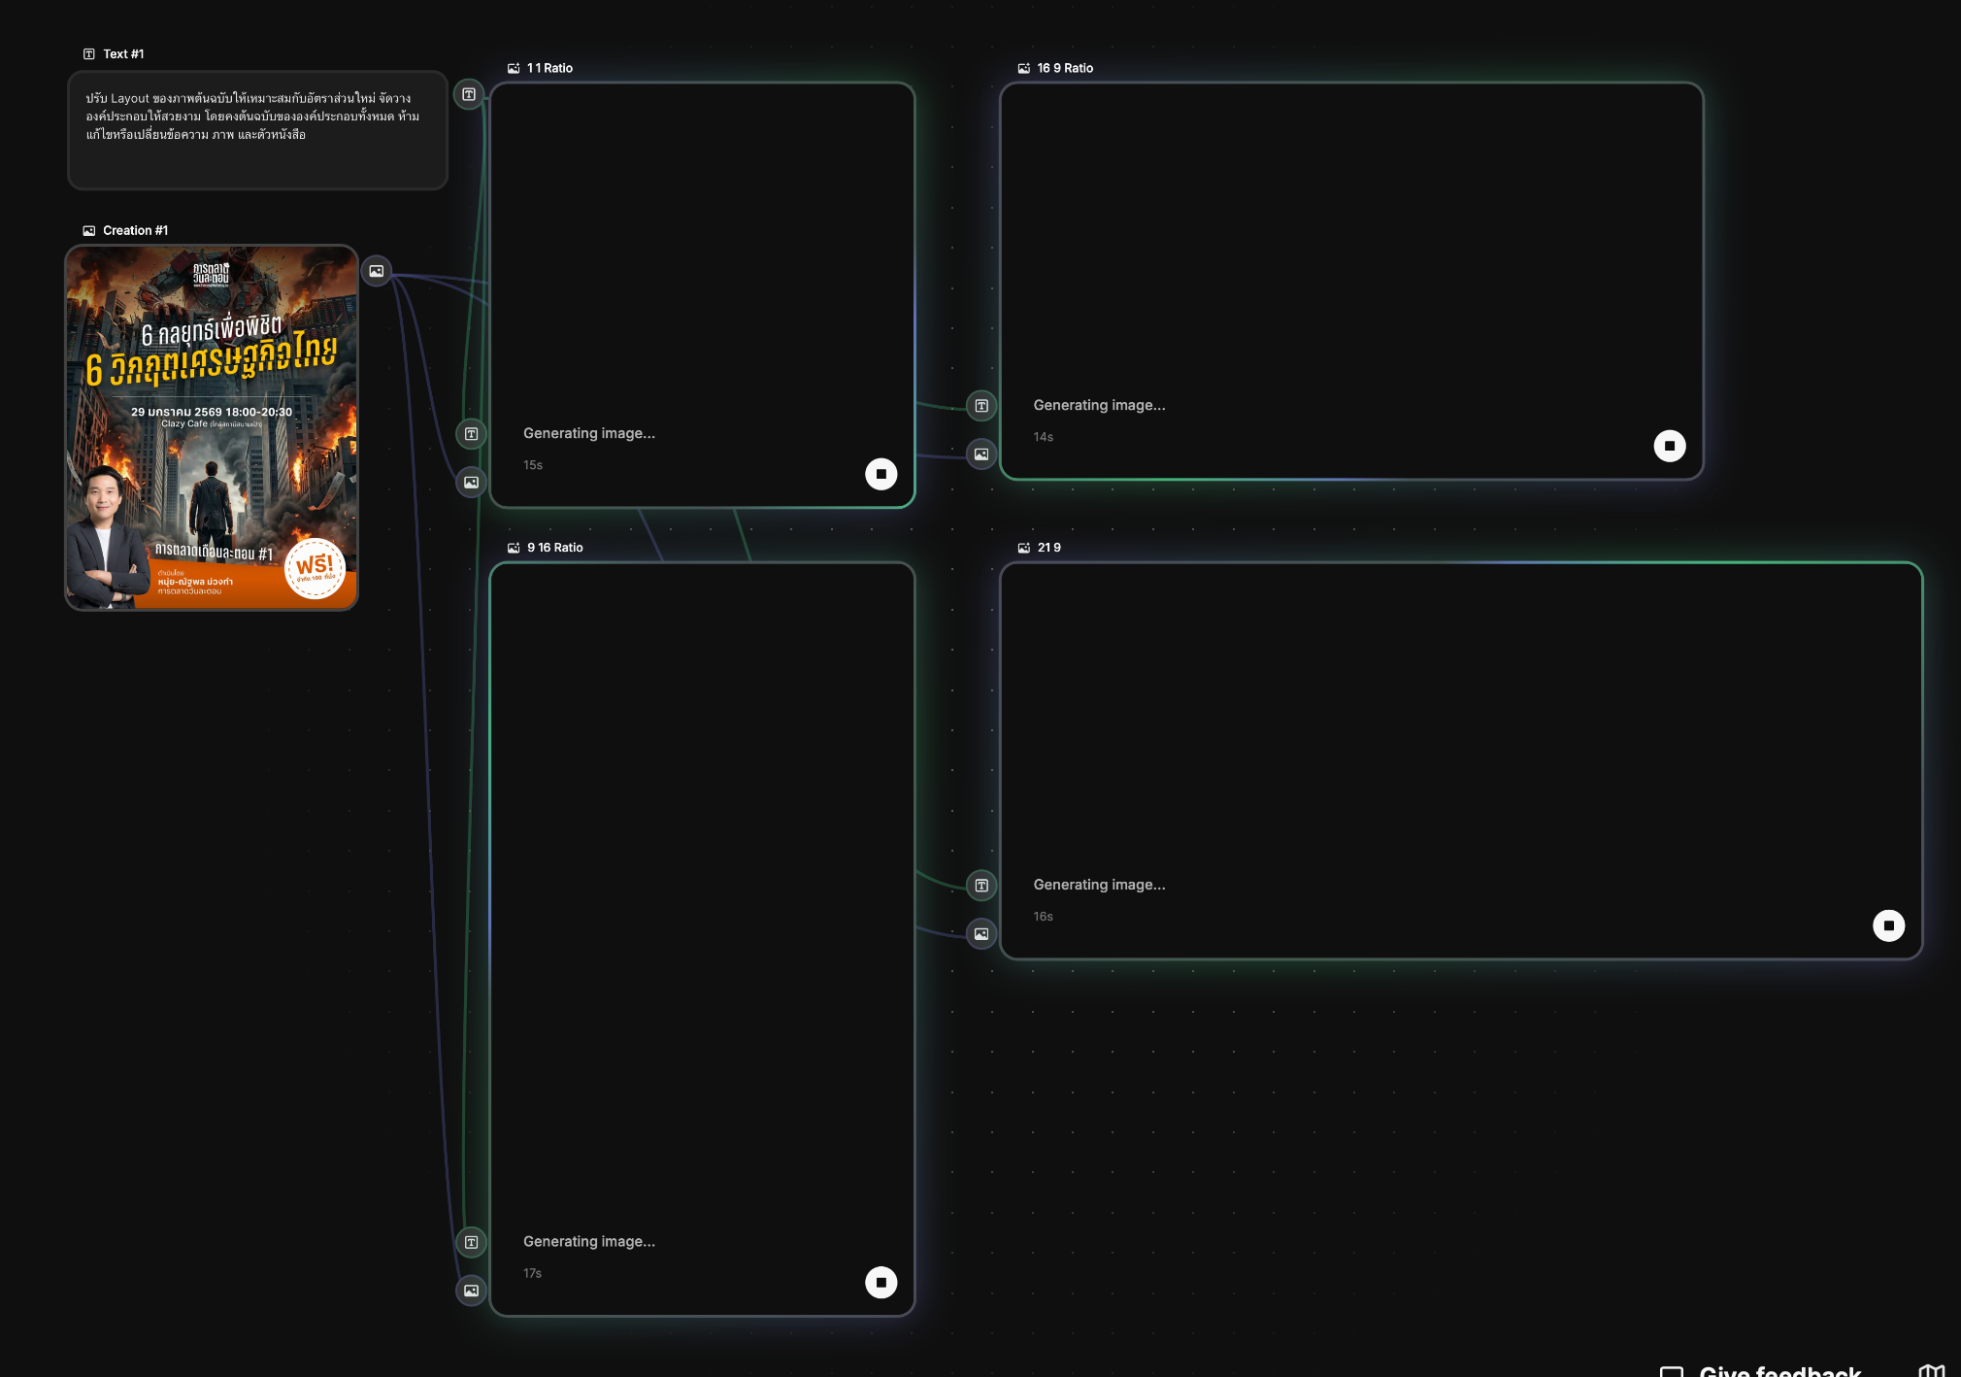This screenshot has width=1961, height=1377.
Task: Select the Creation #1 poster thumbnail
Action: (x=212, y=427)
